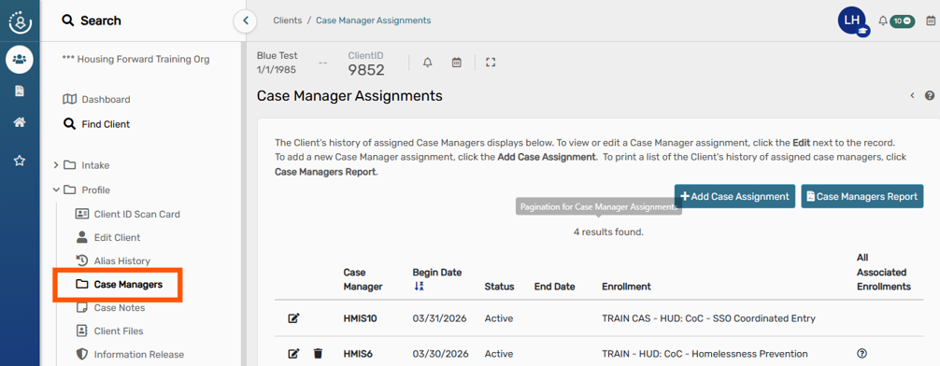Expand the Intake folder
This screenshot has height=366, width=940.
56,165
